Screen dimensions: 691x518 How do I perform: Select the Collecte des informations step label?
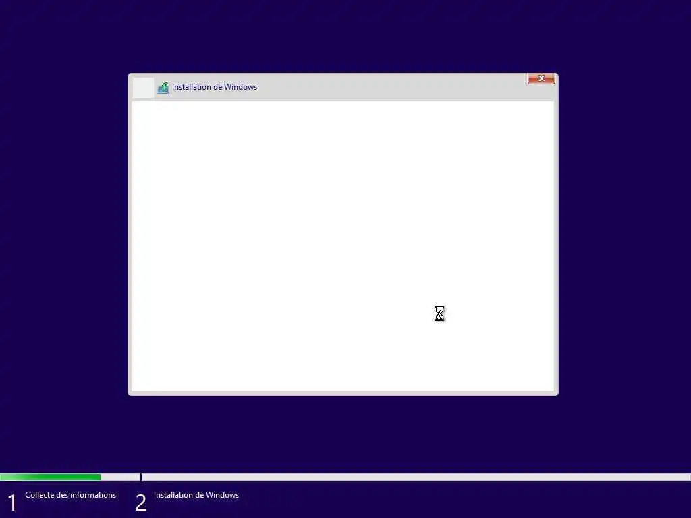[70, 495]
